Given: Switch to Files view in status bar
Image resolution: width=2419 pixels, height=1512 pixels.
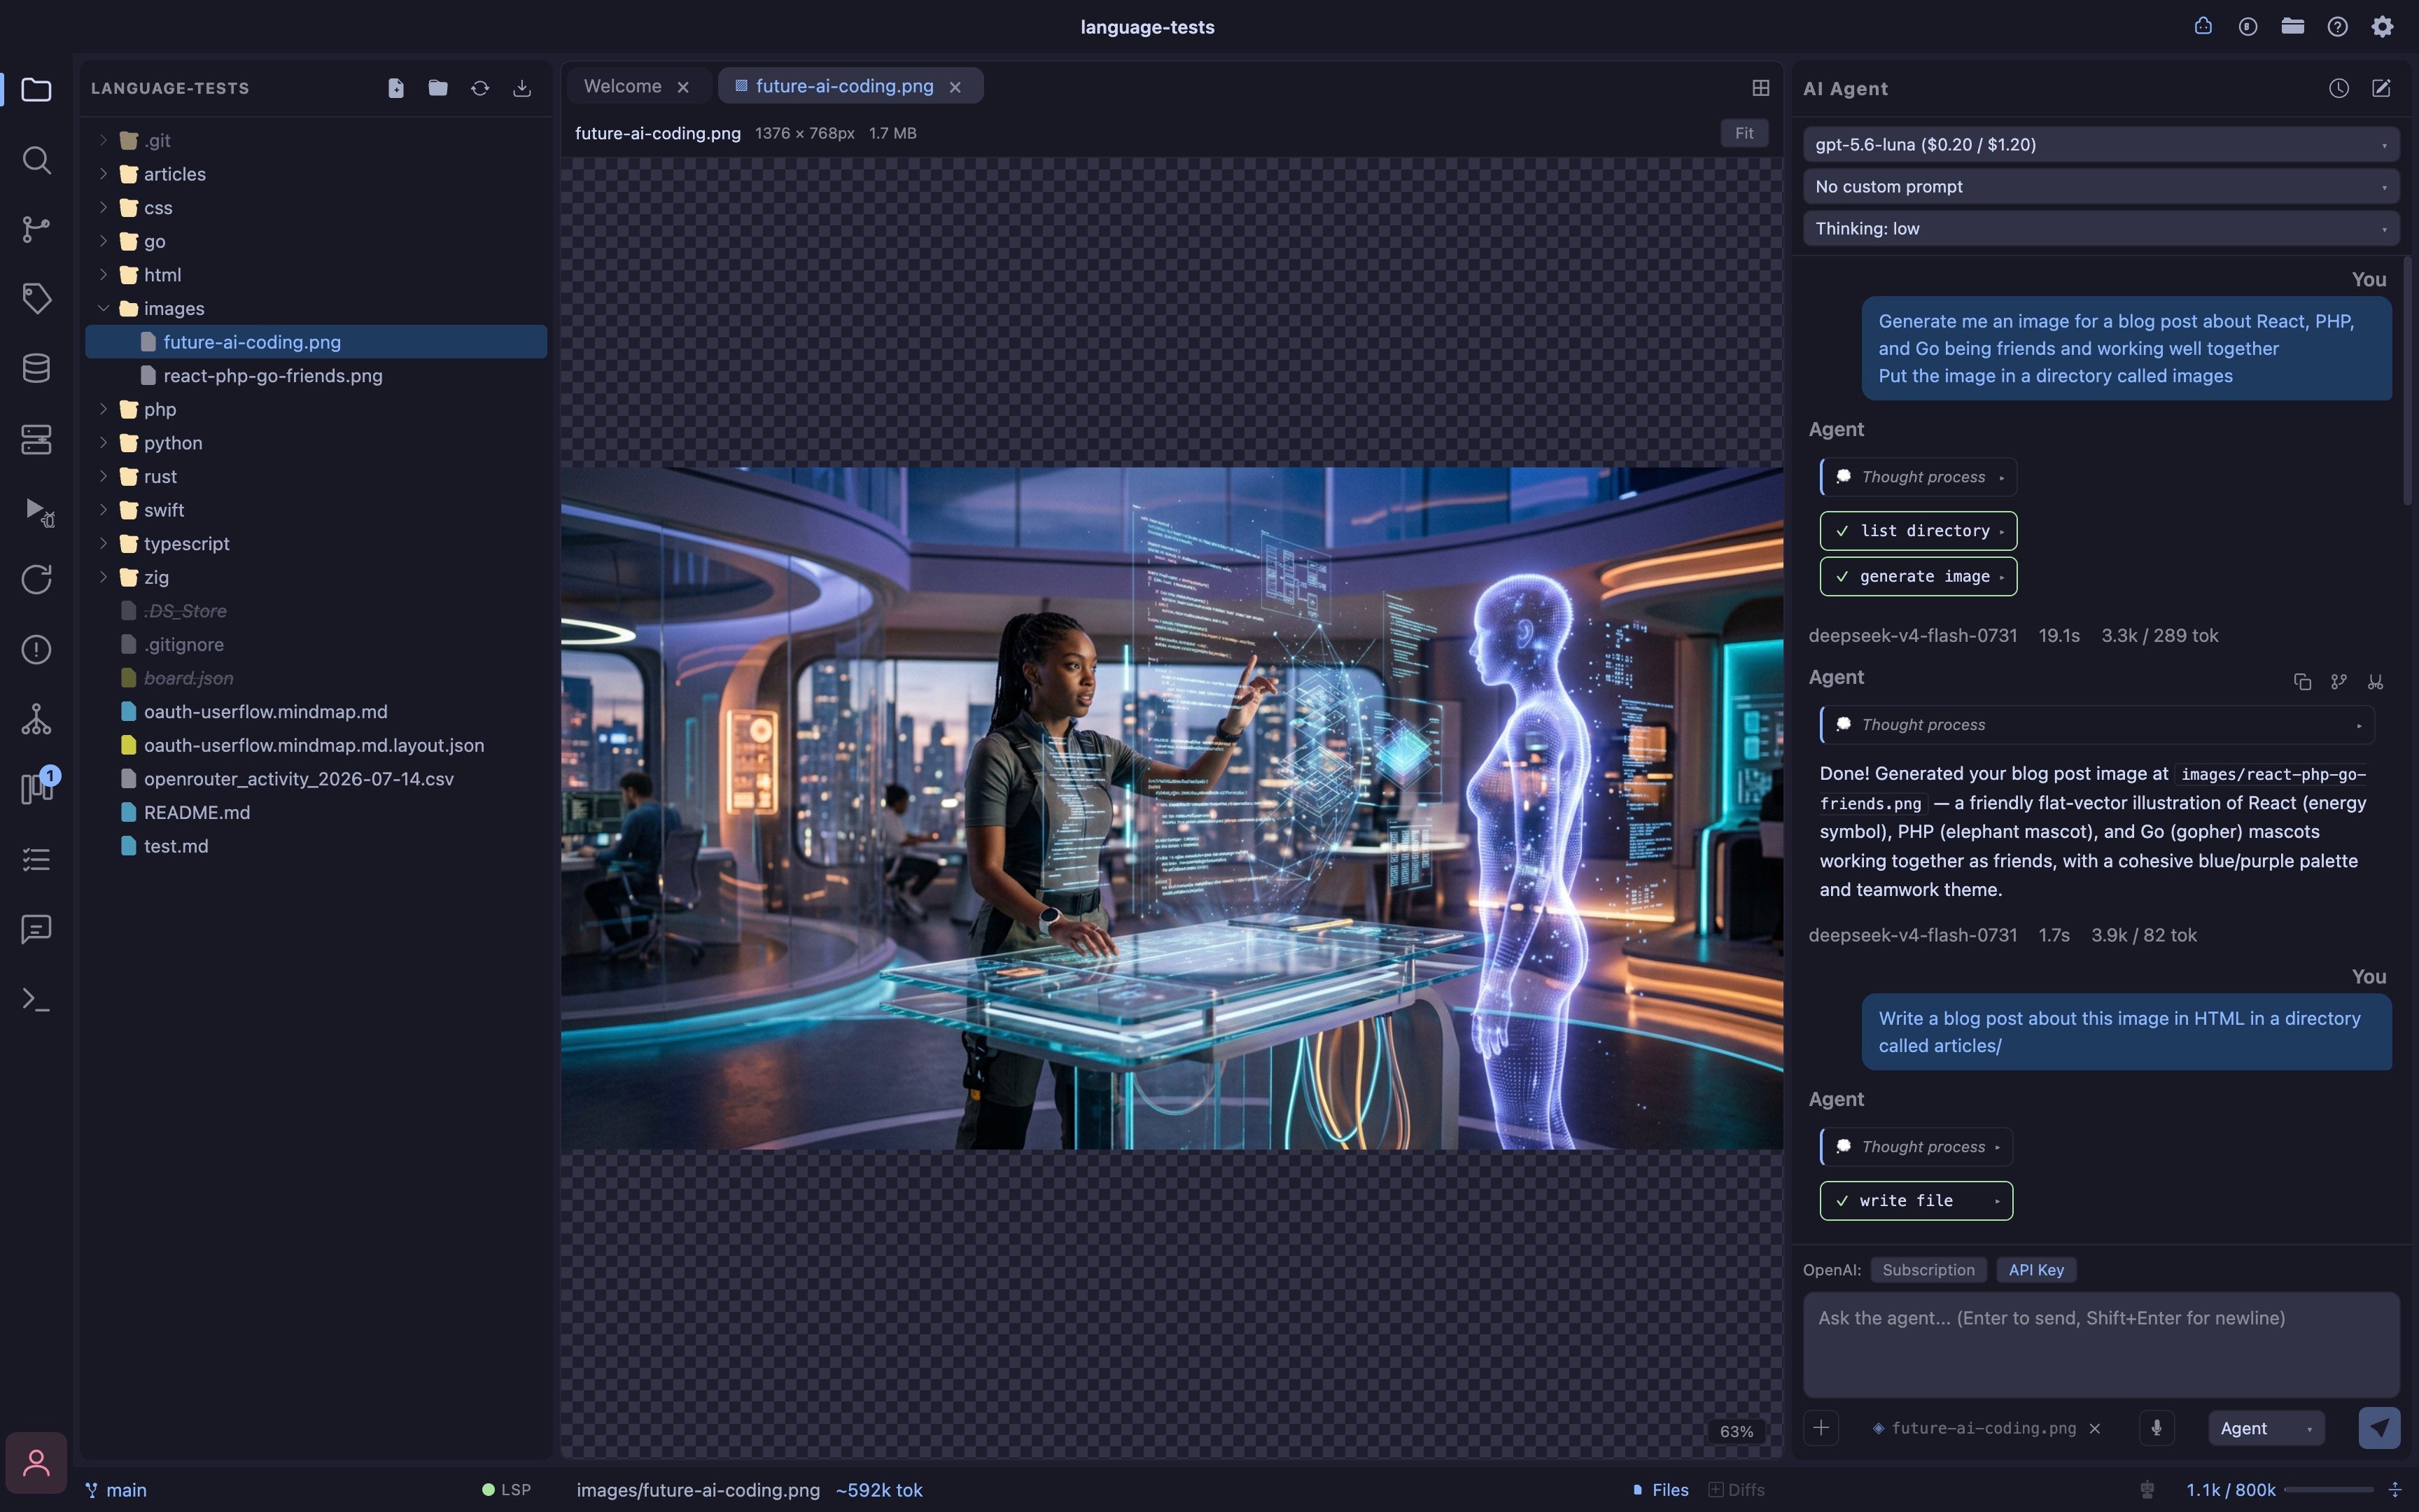Looking at the screenshot, I should click(1660, 1490).
